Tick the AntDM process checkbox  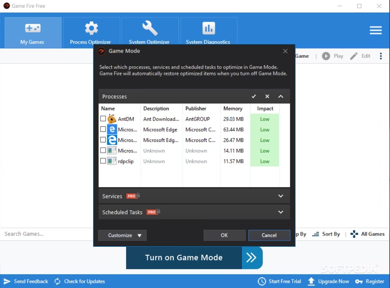pyautogui.click(x=103, y=119)
